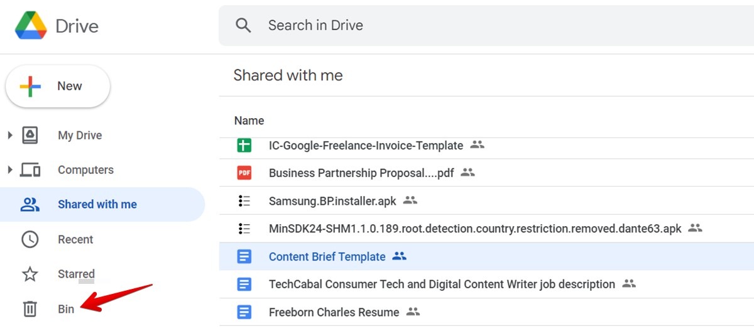Click shared icon beside TechCabal job description

(x=629, y=283)
